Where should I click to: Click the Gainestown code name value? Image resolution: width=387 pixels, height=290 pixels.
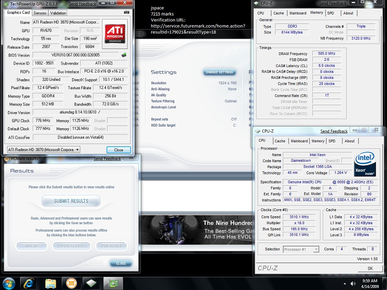[301, 161]
